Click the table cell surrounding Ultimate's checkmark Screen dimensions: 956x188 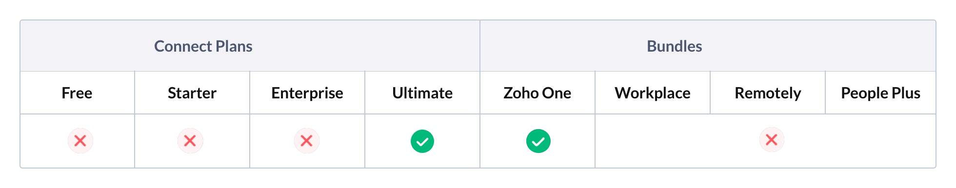point(422,141)
